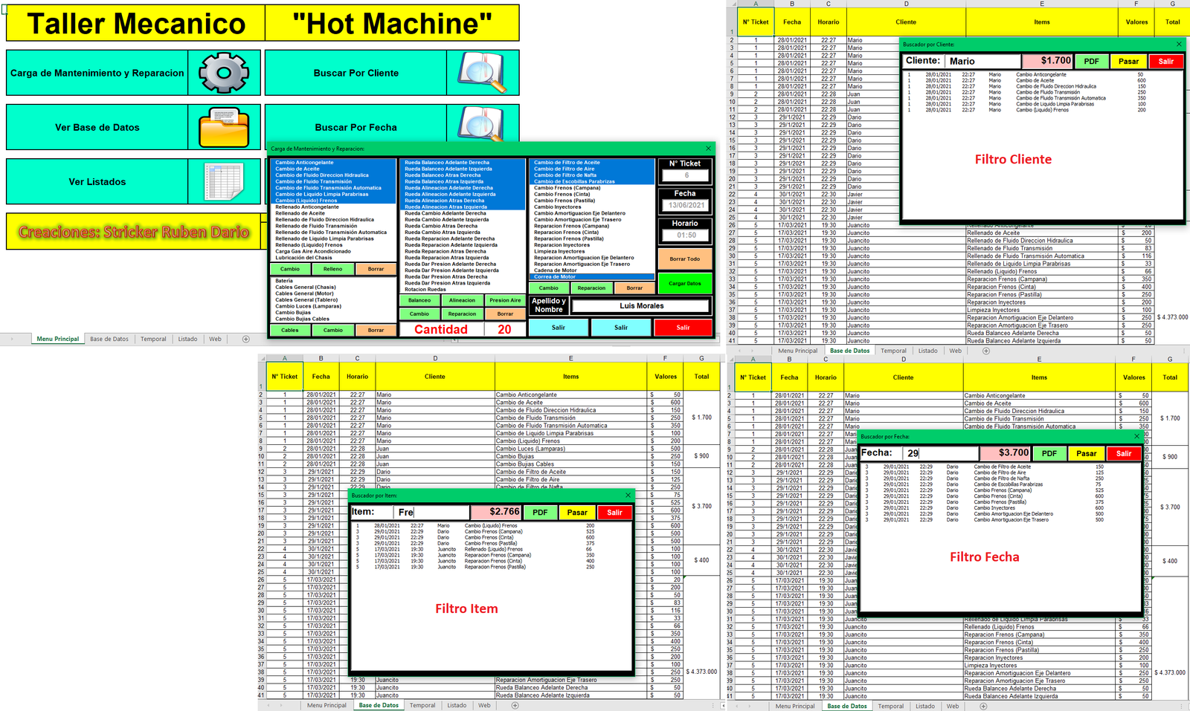Image resolution: width=1190 pixels, height=711 pixels.
Task: Switch to Listado tab next to active Menu Principal tab
Action: pos(187,339)
